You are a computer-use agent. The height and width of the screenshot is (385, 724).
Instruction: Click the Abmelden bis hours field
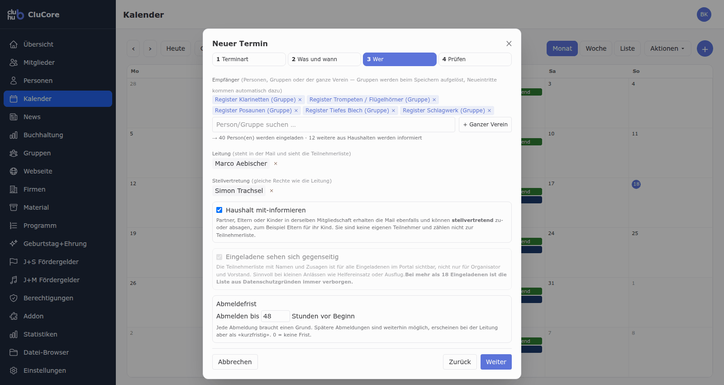tap(275, 316)
